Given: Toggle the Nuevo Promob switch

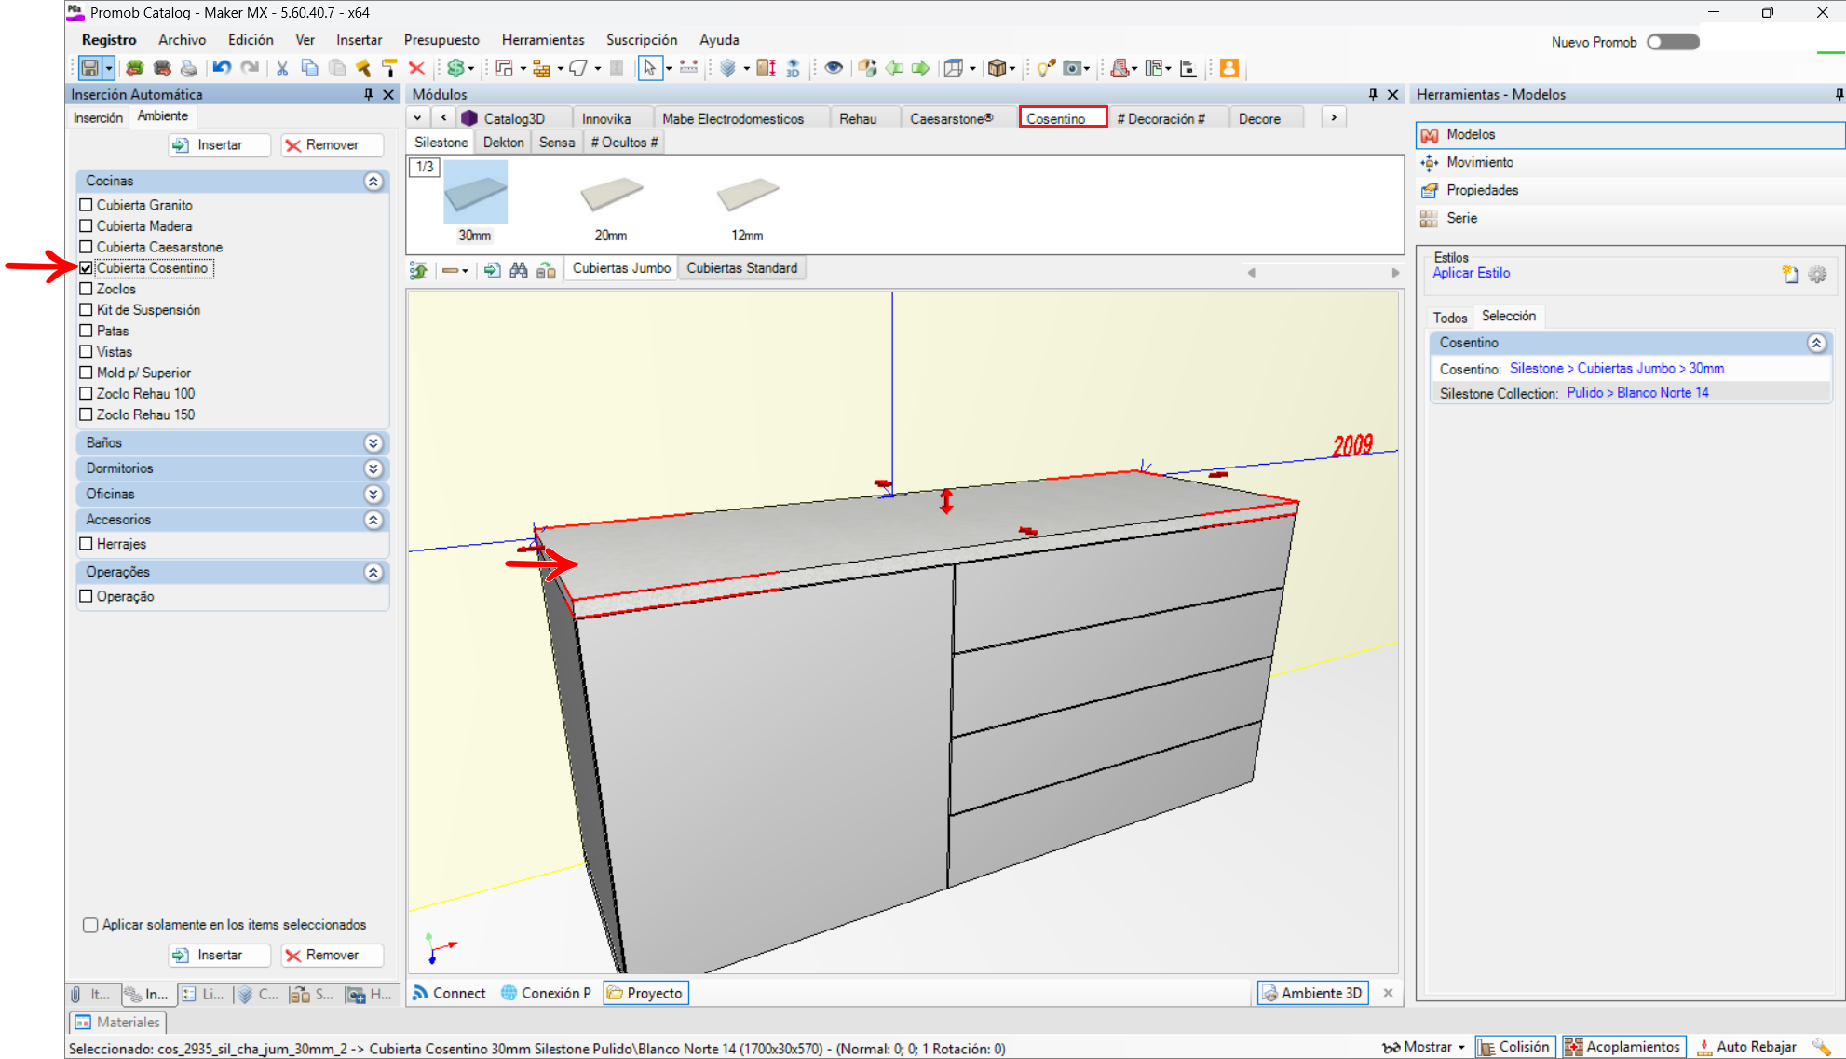Looking at the screenshot, I should point(1673,42).
